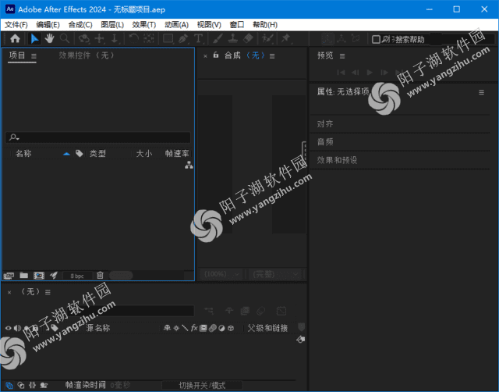This screenshot has width=499, height=392.
Task: Create a new folder in Project panel
Action: coord(24,275)
